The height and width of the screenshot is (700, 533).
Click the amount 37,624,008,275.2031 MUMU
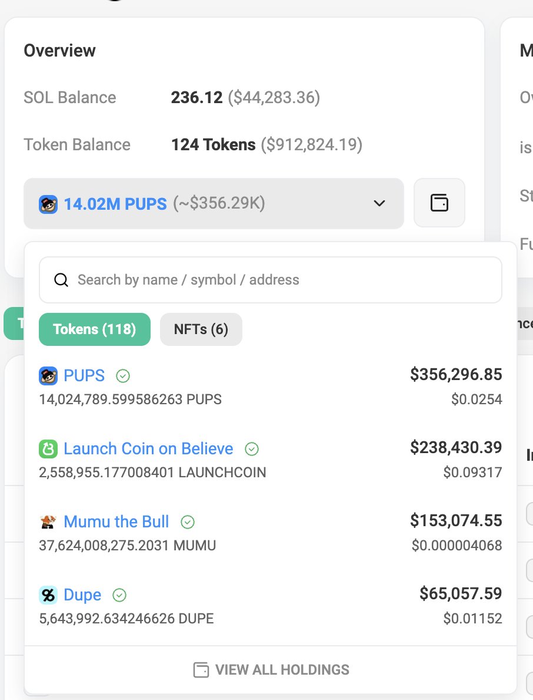pos(128,546)
